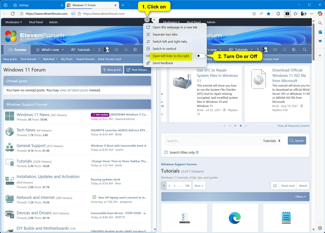Open the Filters dropdown
Screen dimensions: 325x233
[x=301, y=197]
